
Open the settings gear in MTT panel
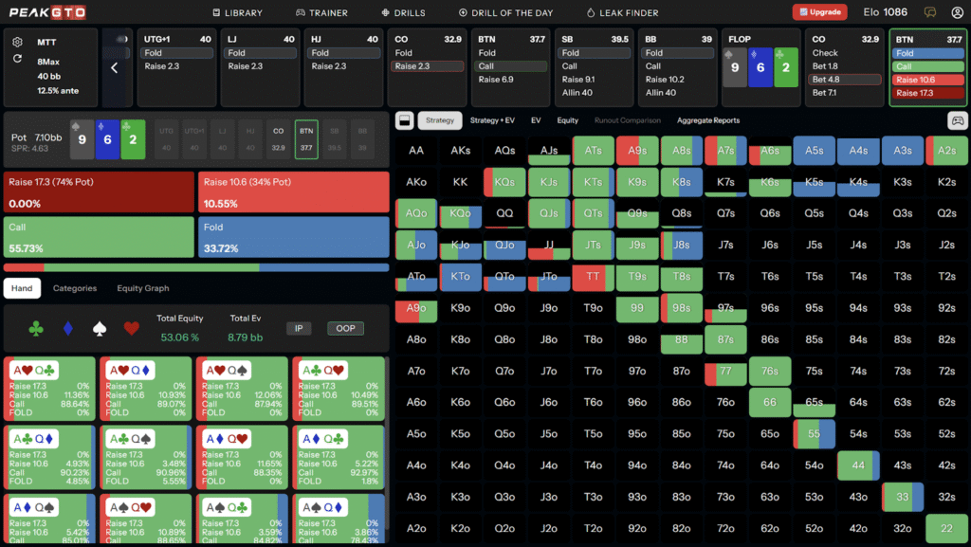click(18, 43)
